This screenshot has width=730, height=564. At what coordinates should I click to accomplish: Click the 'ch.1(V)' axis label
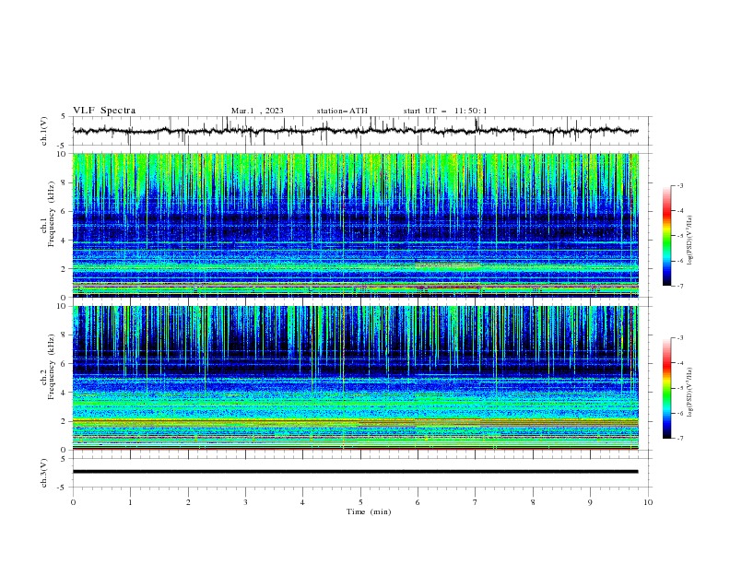pyautogui.click(x=44, y=131)
